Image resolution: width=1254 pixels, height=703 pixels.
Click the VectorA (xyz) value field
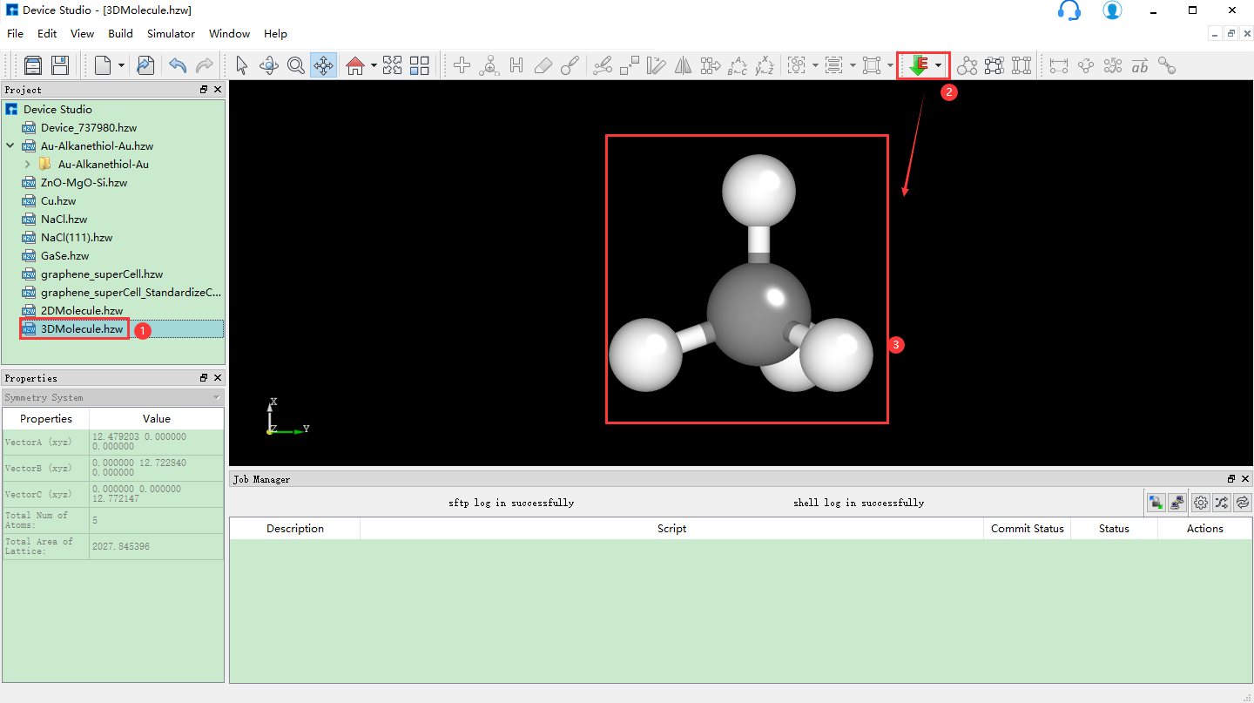156,442
